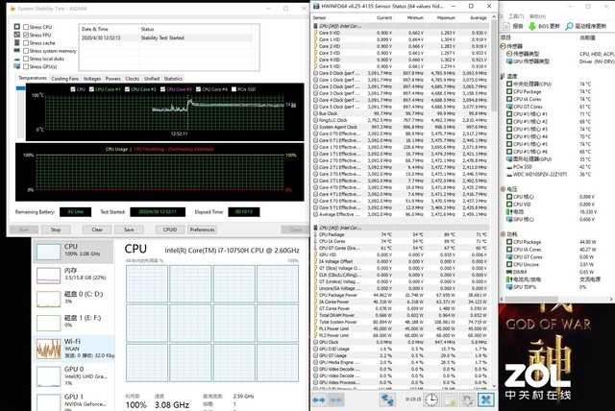Select 磁盘 0 (C: D:) performance item
This screenshot has height=411, width=615.
pyautogui.click(x=73, y=299)
